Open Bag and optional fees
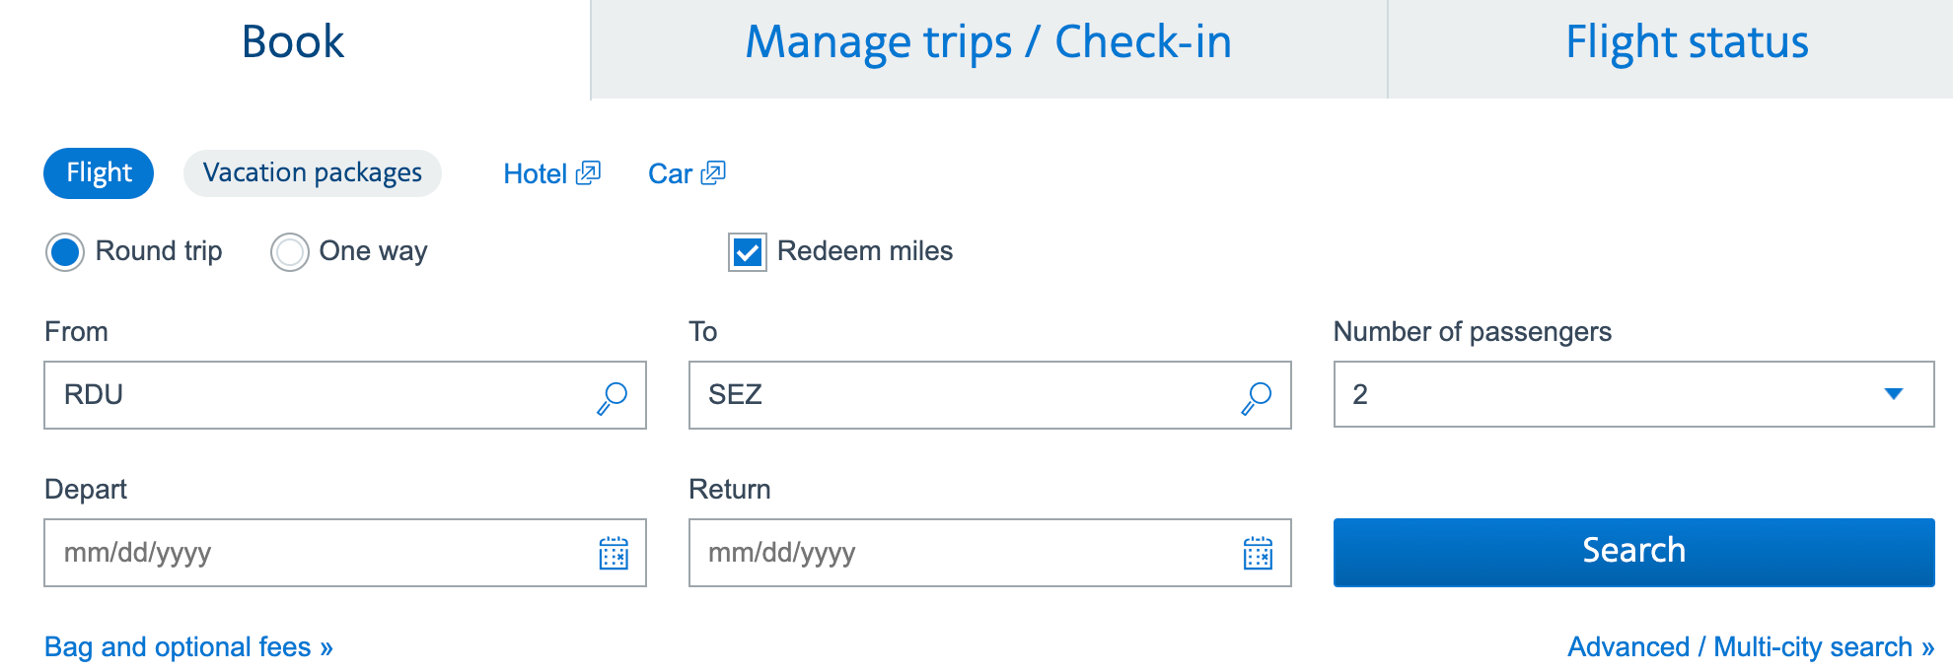Image resolution: width=1953 pixels, height=672 pixels. pos(187,646)
